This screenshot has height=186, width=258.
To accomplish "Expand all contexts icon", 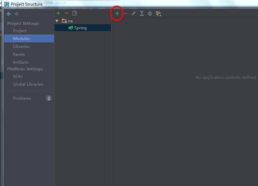I will click(142, 13).
